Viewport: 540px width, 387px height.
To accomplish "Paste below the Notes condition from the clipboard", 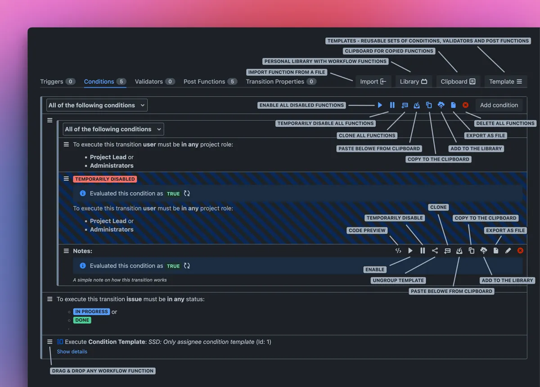I will pos(459,251).
